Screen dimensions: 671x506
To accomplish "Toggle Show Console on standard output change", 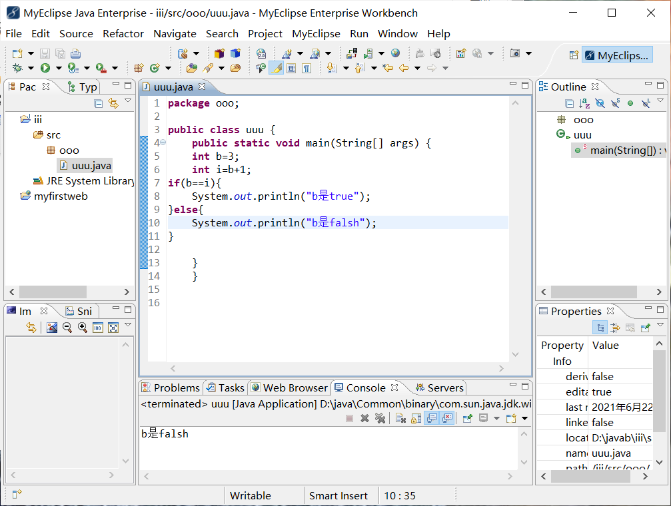I will pos(432,418).
